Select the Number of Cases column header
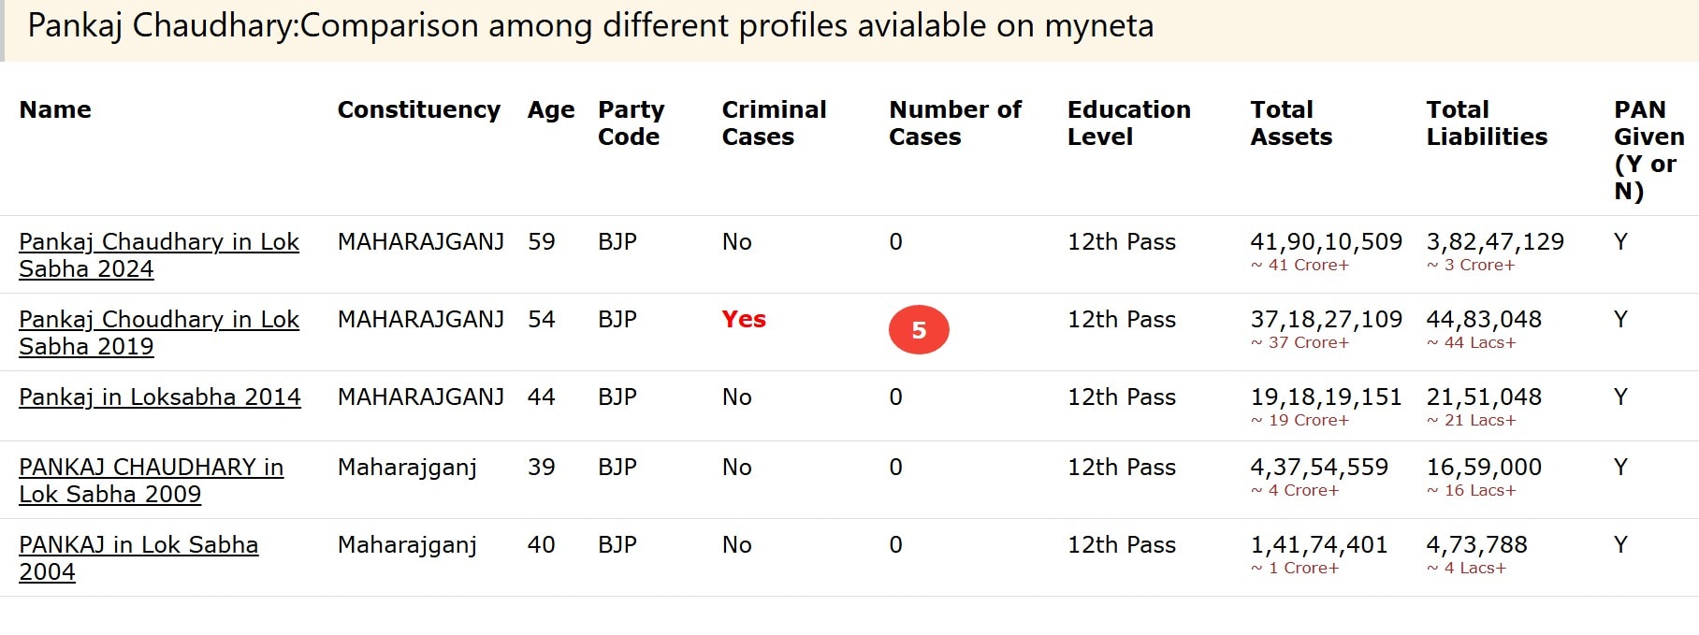Viewport: 1699px width, 635px height. point(954,123)
